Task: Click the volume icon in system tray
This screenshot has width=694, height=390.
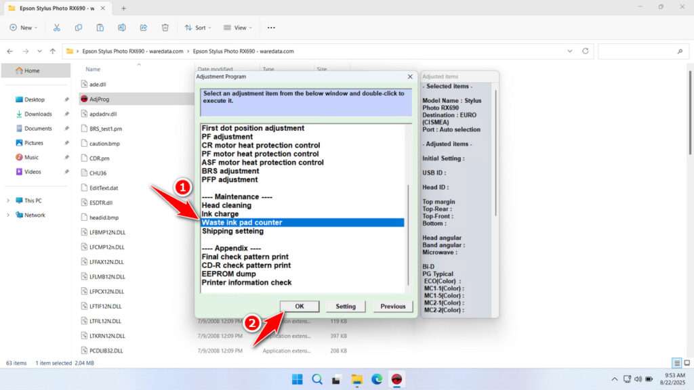Action: [638, 379]
